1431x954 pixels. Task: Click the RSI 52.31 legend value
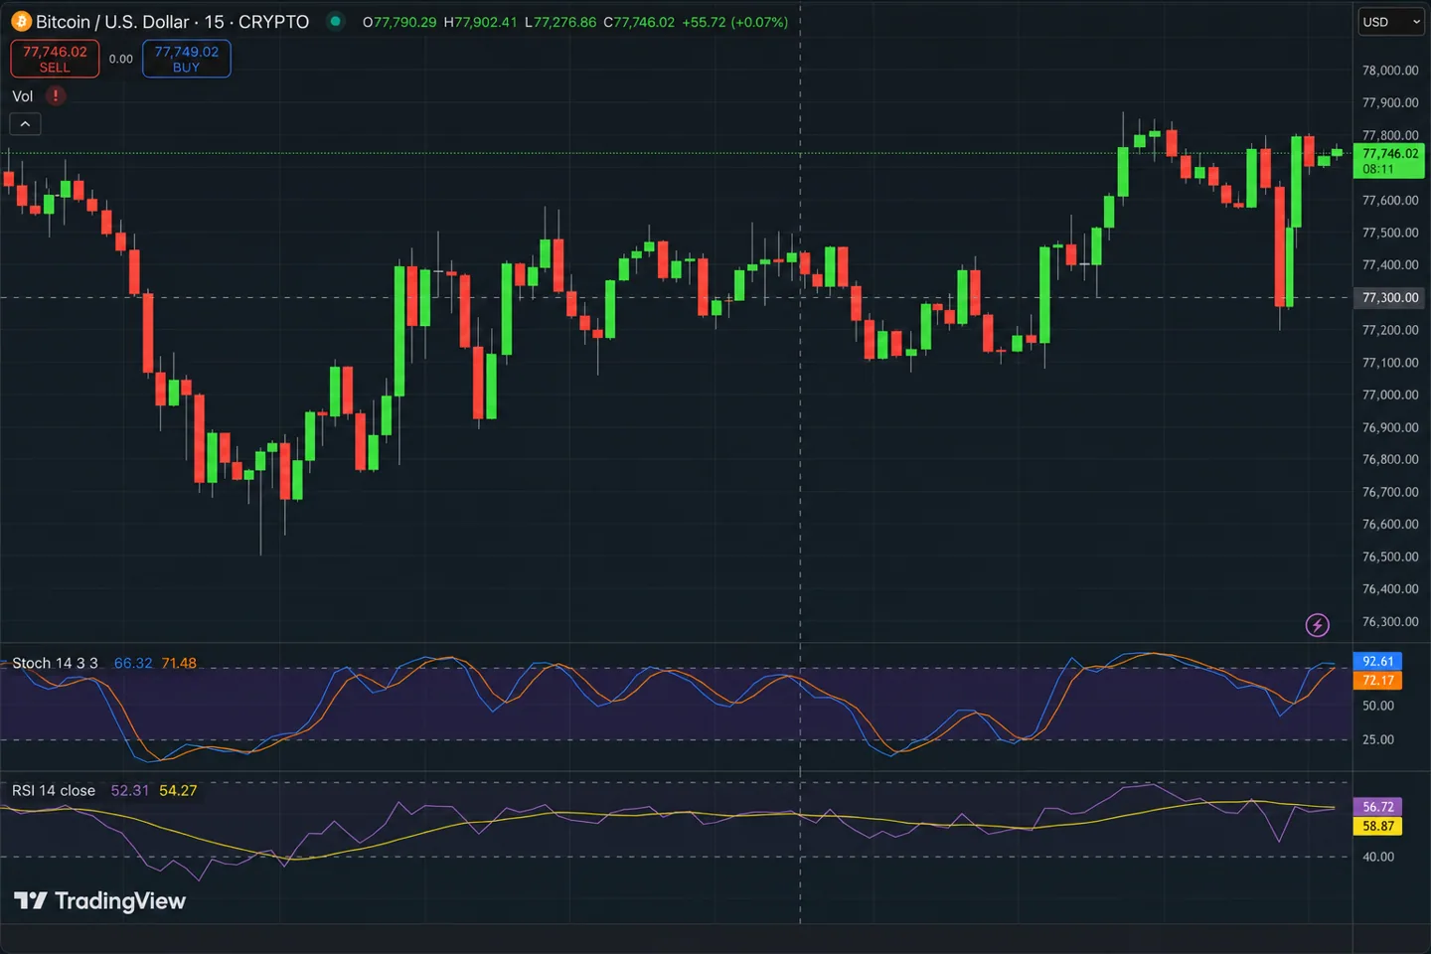pos(129,790)
